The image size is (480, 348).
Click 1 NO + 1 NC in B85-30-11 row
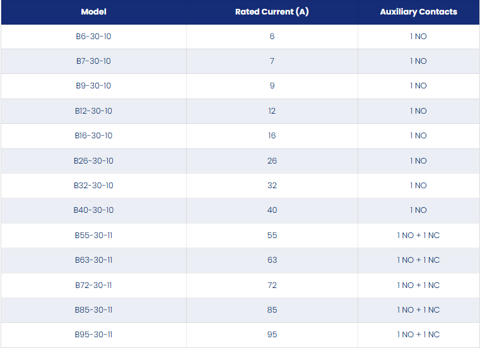point(418,310)
